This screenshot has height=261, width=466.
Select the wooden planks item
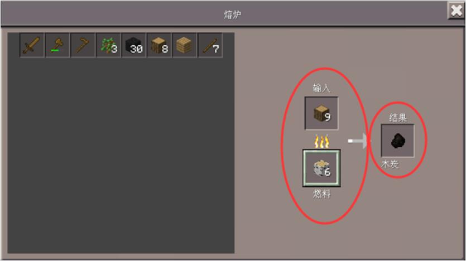click(x=185, y=45)
